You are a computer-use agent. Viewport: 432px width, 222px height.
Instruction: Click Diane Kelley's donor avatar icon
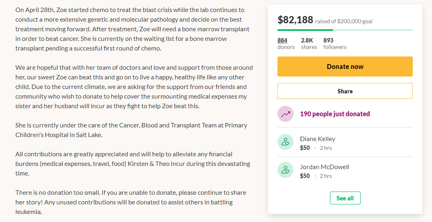pos(285,142)
